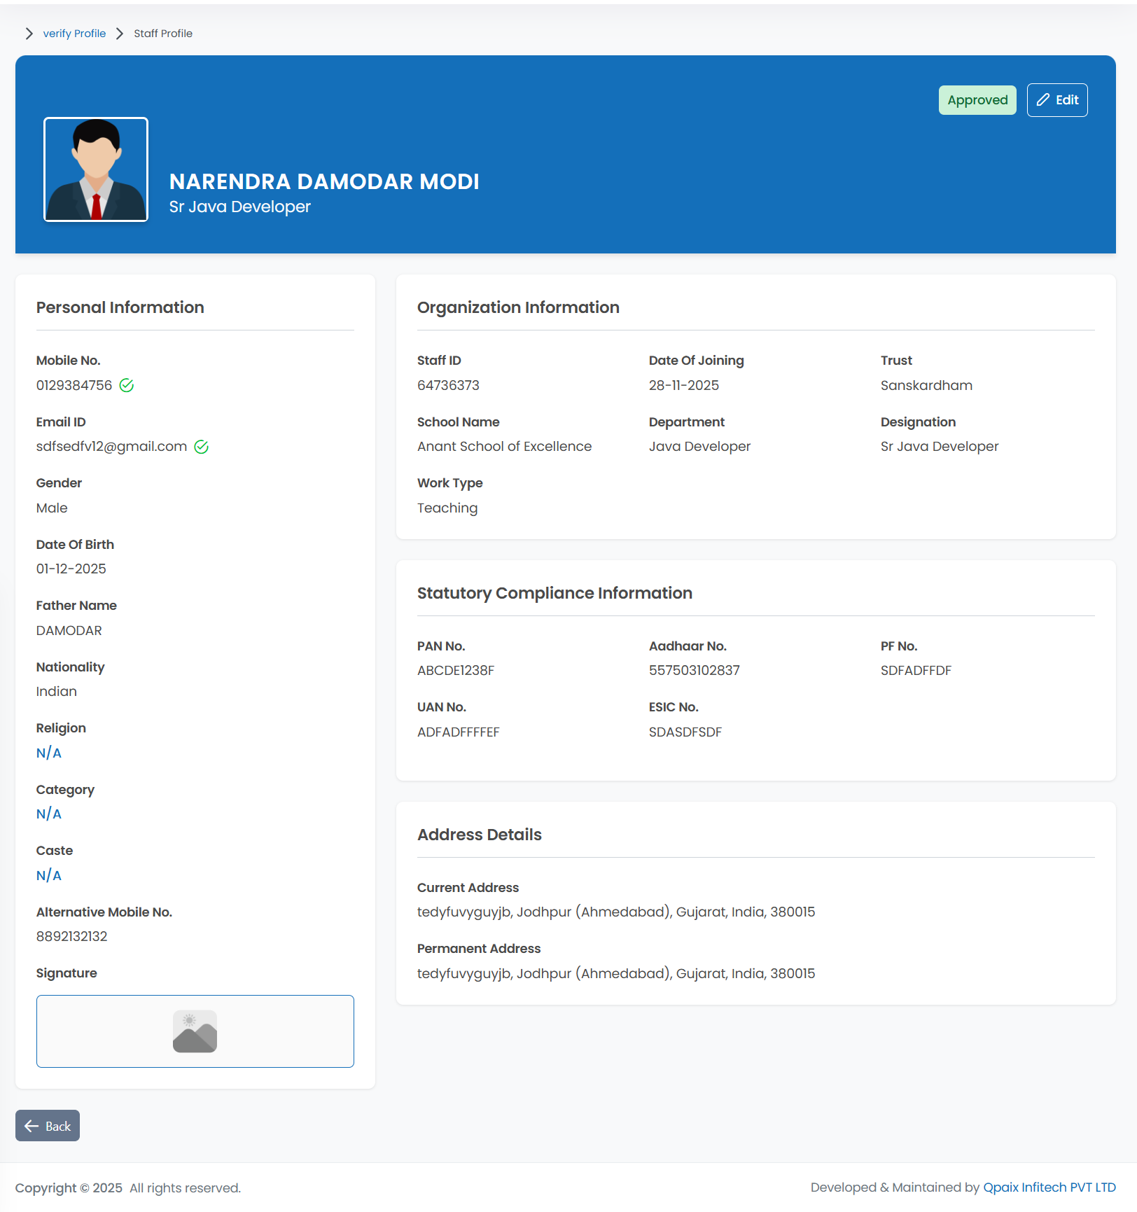Viewport: 1137px width, 1212px height.
Task: Click the staff name heading Narendra Damodar Modi
Action: coord(324,181)
